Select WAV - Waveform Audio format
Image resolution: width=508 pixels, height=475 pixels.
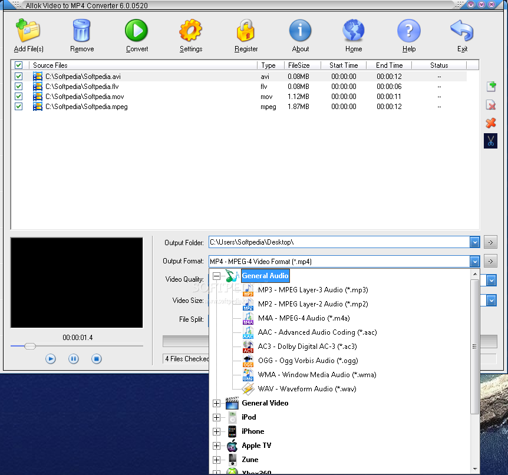pos(307,389)
